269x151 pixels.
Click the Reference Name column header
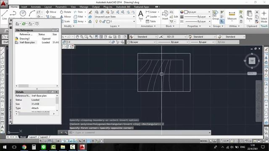(26, 34)
